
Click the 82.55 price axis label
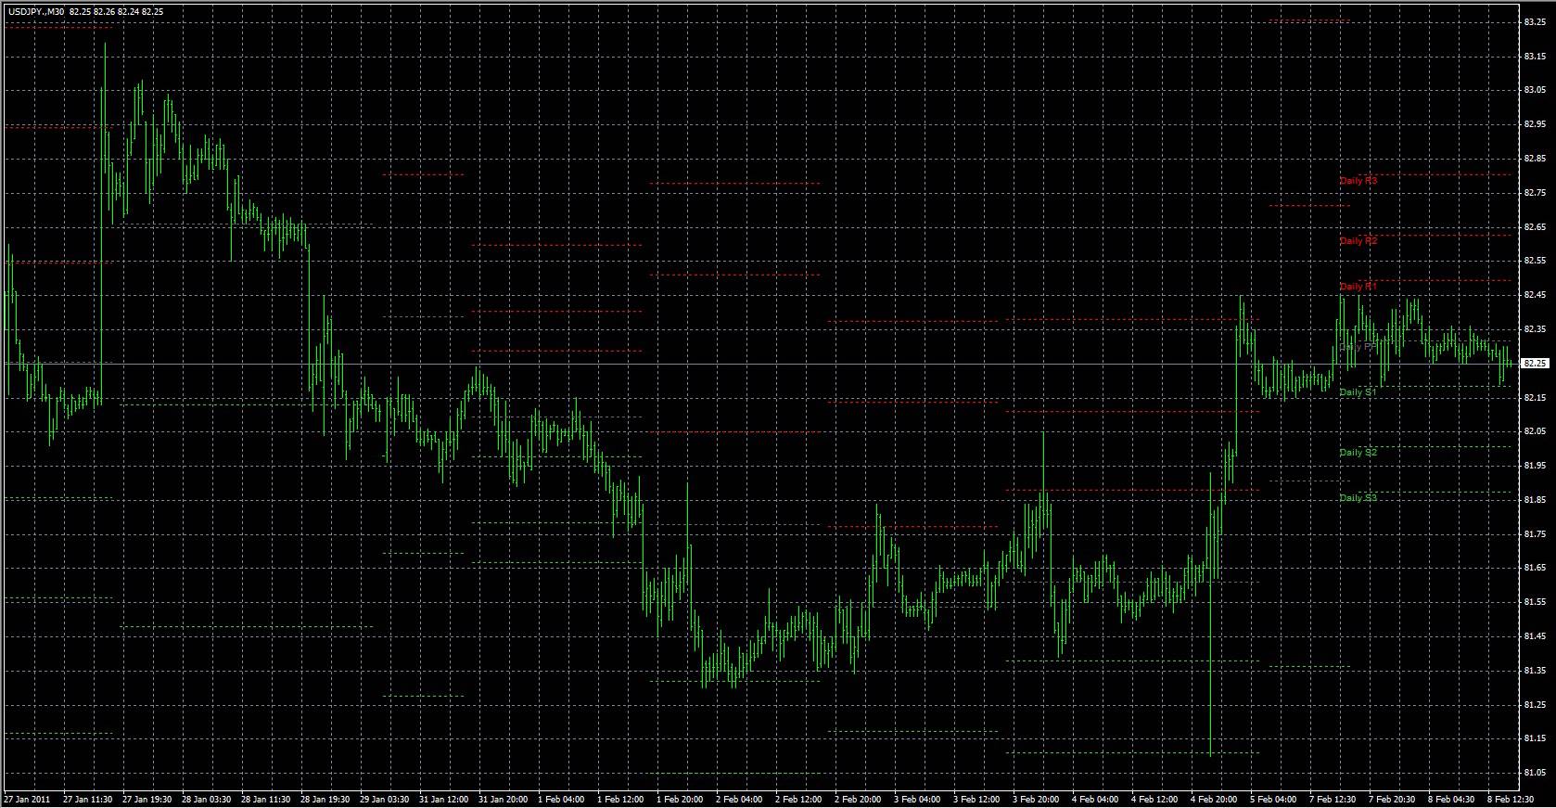[1535, 261]
